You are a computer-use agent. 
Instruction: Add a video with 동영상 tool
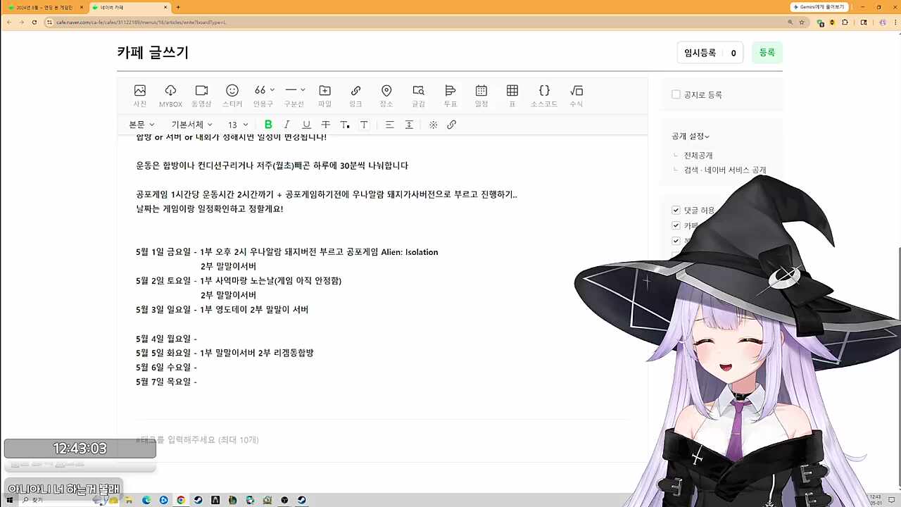click(x=201, y=96)
